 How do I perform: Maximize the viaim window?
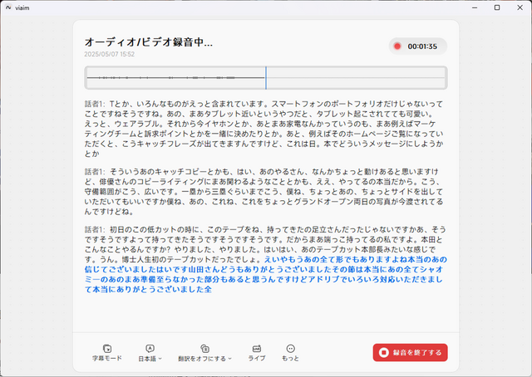(x=497, y=7)
